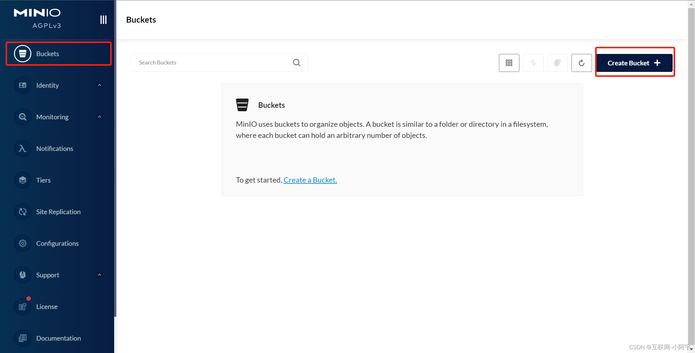Follow the 'Create a Bucket.' link
Viewport: 695px width, 353px height.
[x=310, y=180]
